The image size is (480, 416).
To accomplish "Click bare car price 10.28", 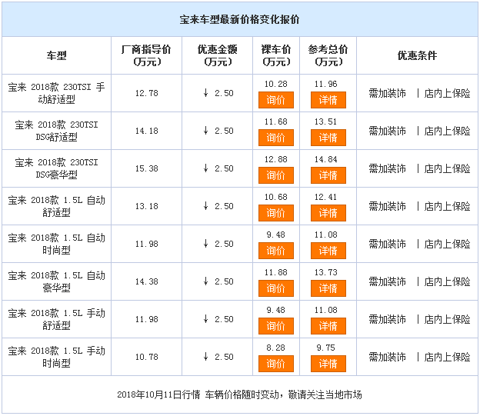I will [x=276, y=84].
